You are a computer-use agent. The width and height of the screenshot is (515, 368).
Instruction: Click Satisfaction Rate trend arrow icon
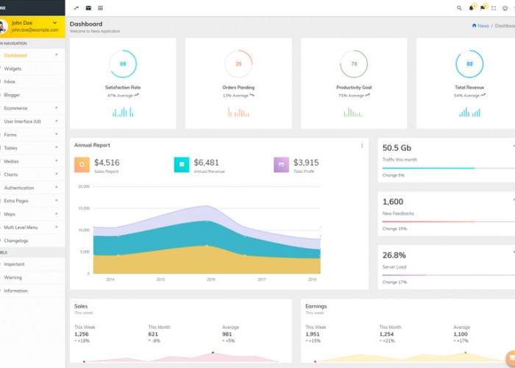point(137,95)
